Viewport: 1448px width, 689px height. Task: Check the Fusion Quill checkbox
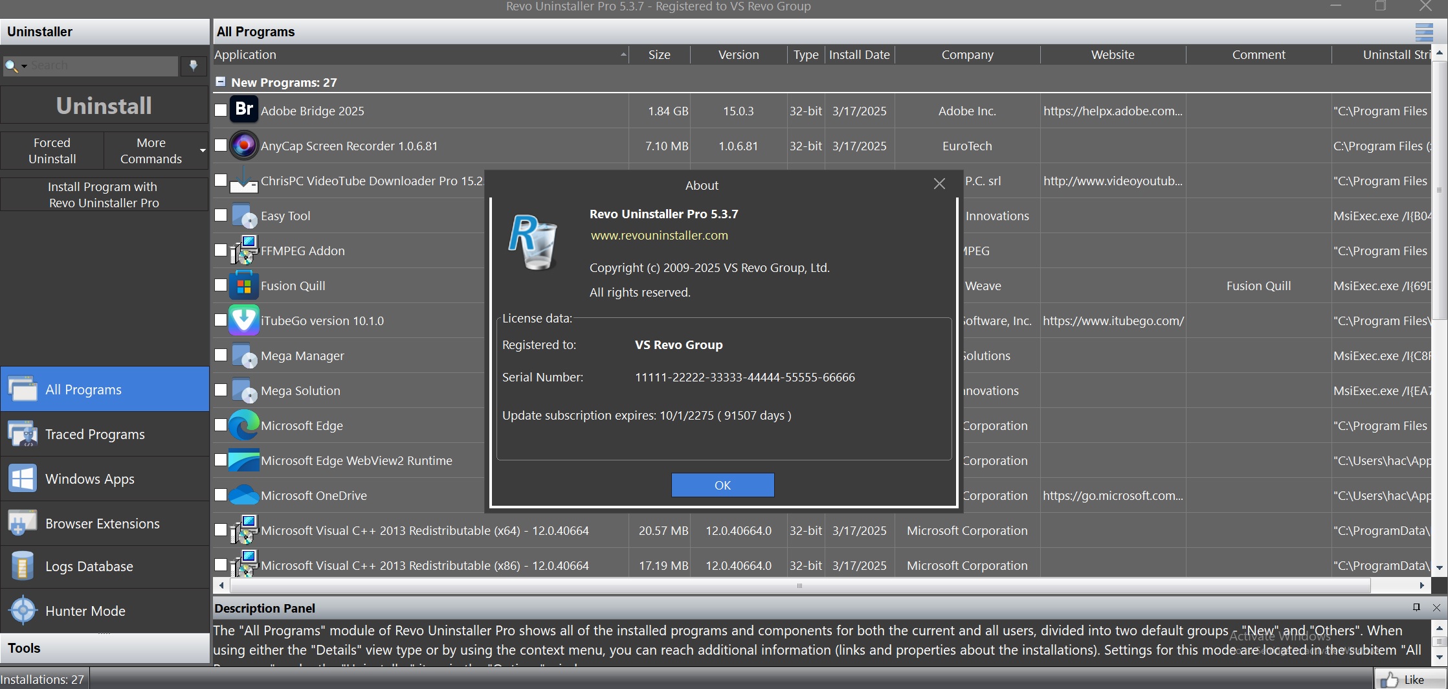click(x=221, y=285)
